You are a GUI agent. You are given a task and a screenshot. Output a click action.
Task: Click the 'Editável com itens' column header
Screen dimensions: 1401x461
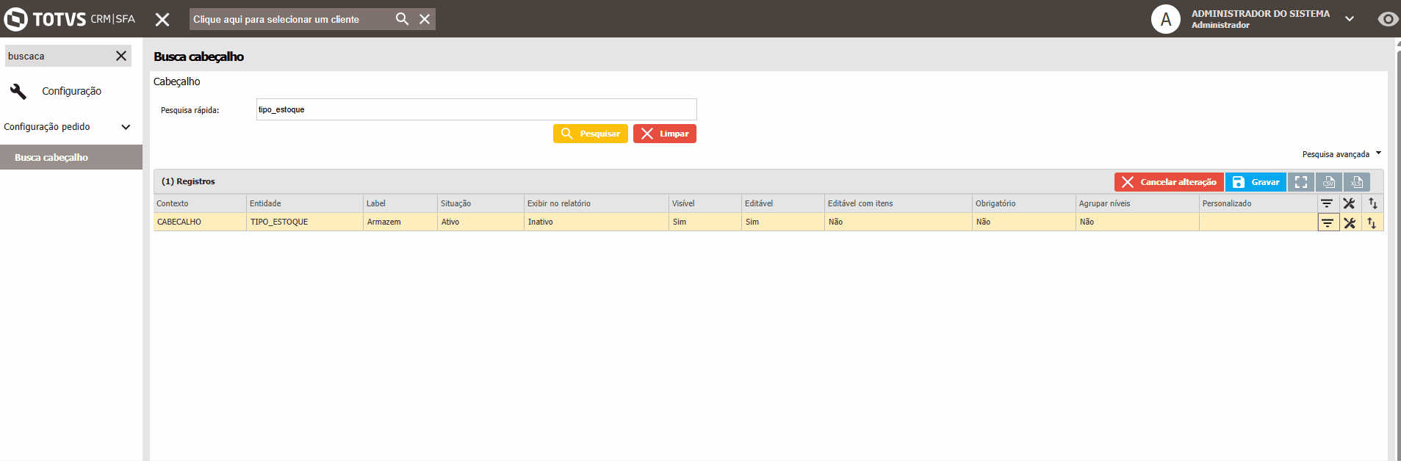[898, 203]
